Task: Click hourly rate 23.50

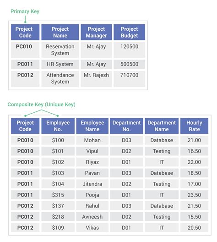Action: 194,195
